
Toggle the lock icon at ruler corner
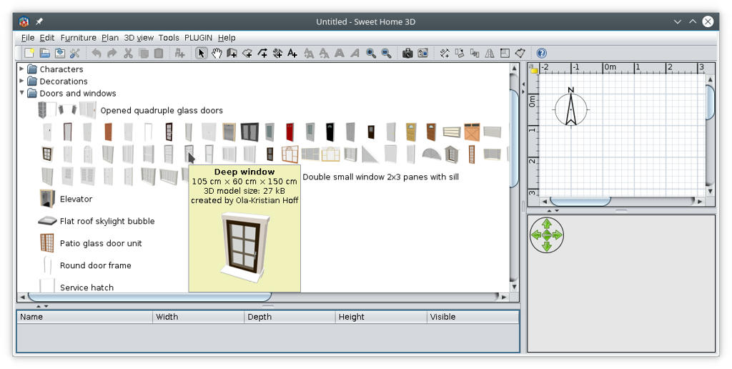pos(533,69)
